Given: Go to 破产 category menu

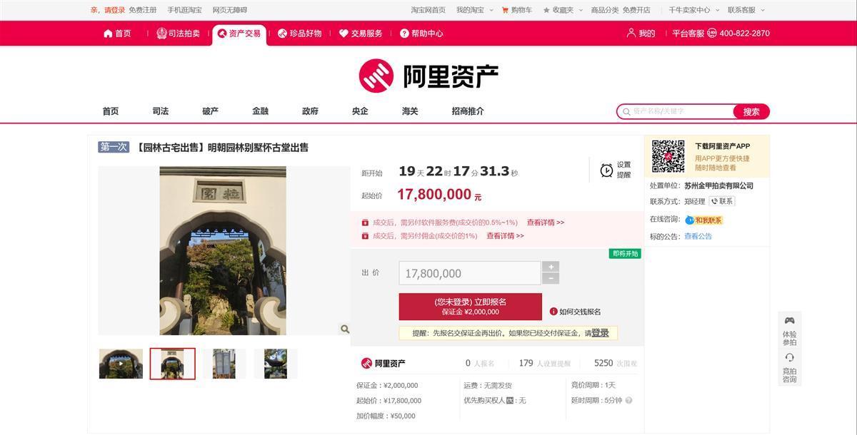Looking at the screenshot, I should click(211, 111).
